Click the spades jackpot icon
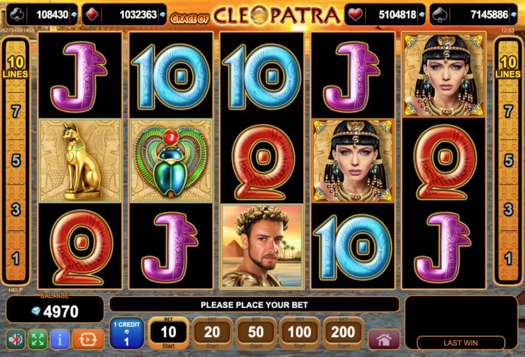This screenshot has width=525, height=357. [x=440, y=15]
